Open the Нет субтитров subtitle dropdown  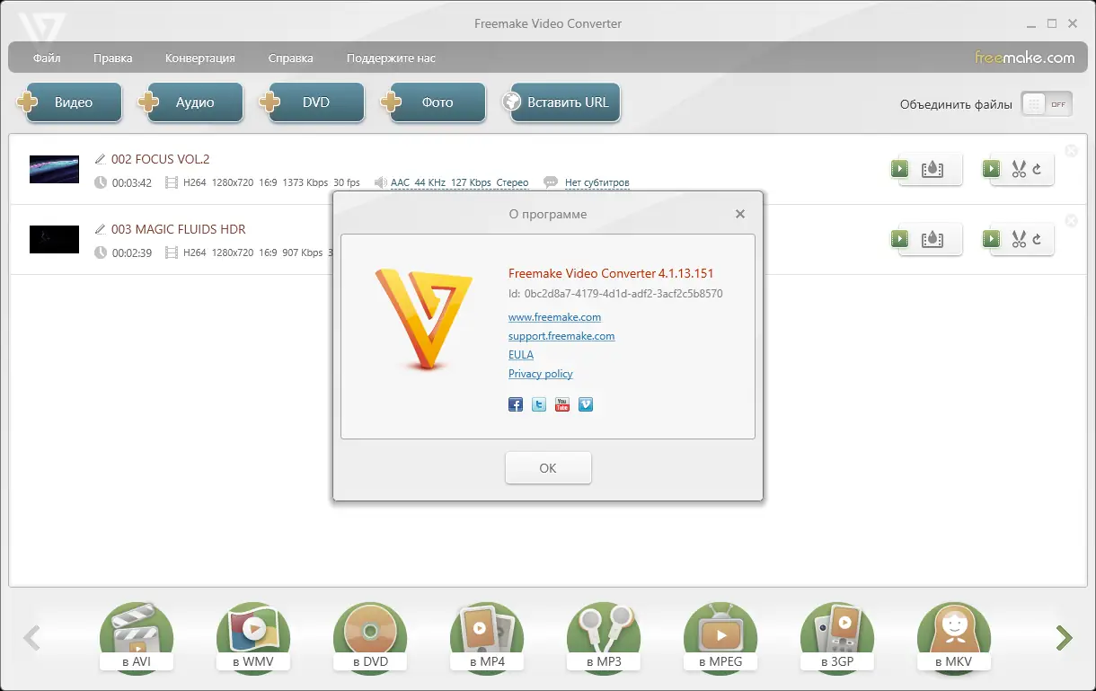pos(597,182)
